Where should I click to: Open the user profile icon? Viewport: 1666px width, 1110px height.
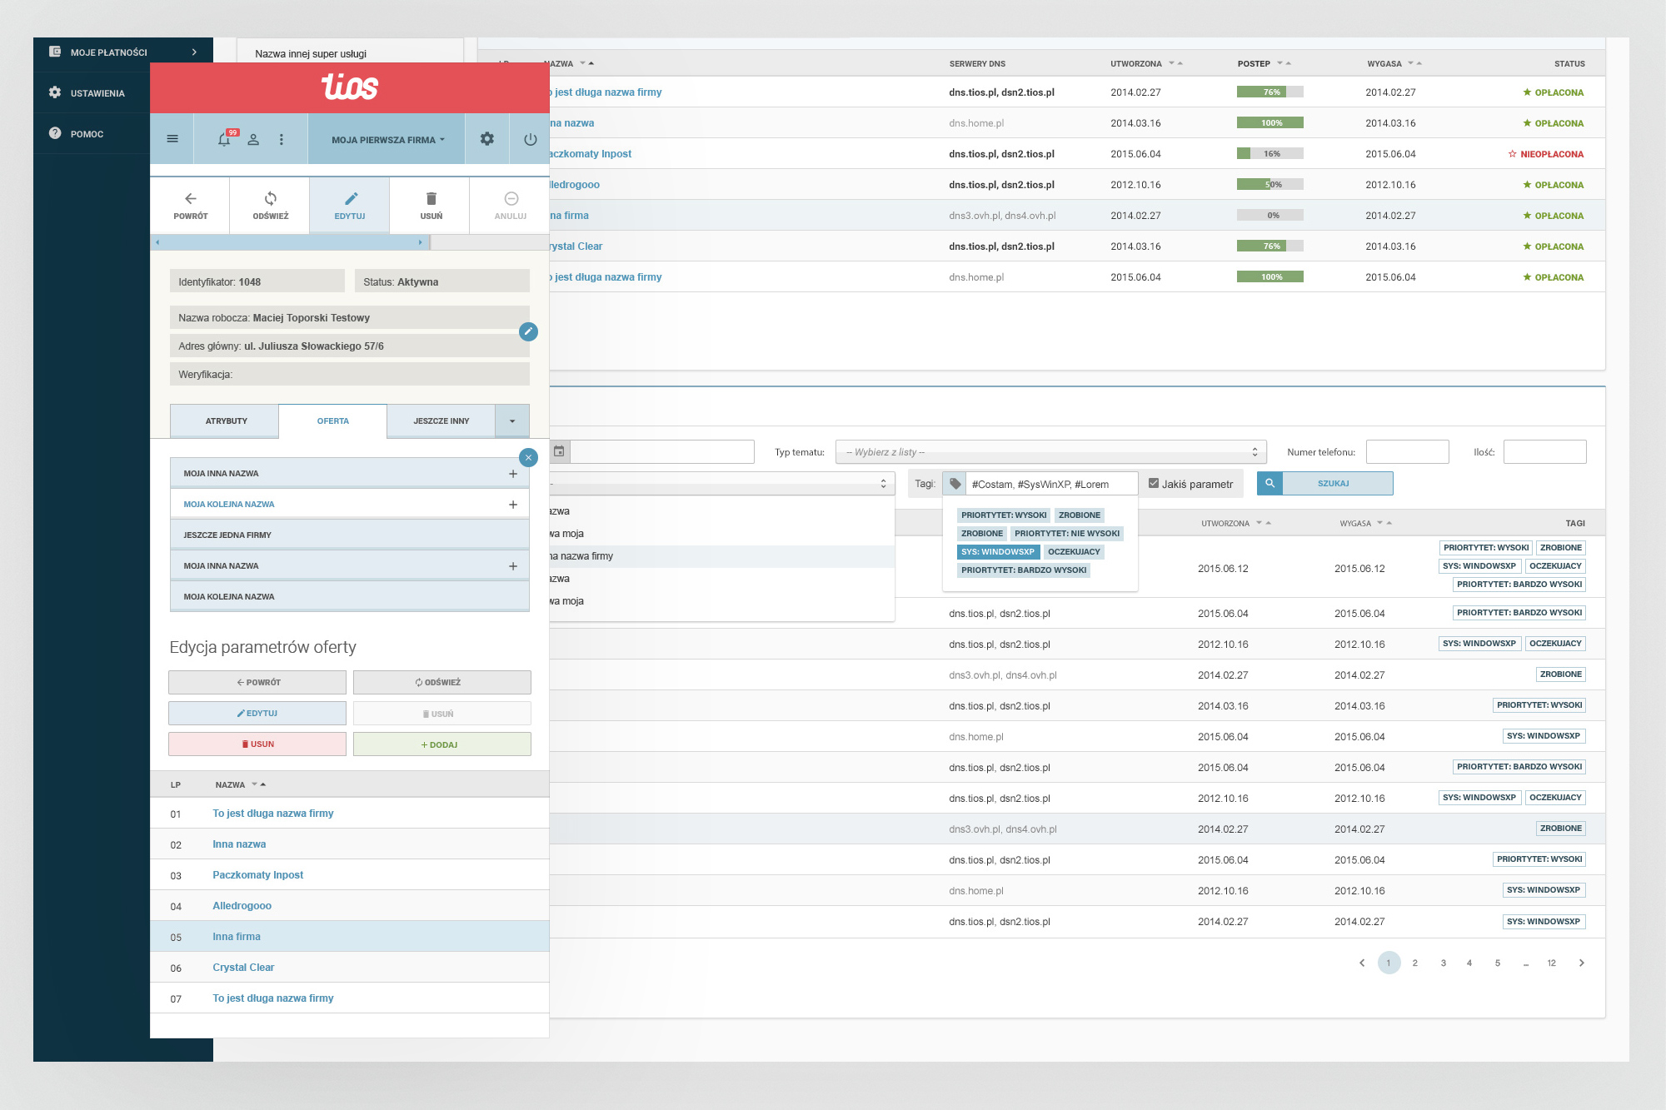[253, 139]
